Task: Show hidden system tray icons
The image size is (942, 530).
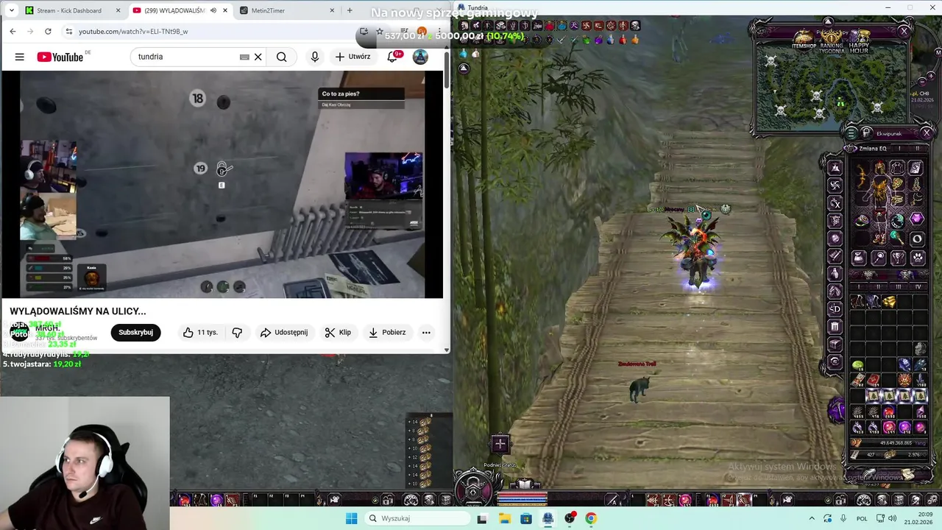Action: 812,518
